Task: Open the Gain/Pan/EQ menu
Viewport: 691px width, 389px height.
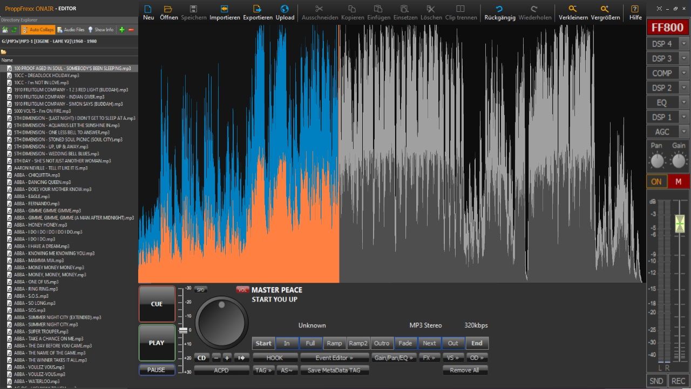Action: [x=394, y=358]
